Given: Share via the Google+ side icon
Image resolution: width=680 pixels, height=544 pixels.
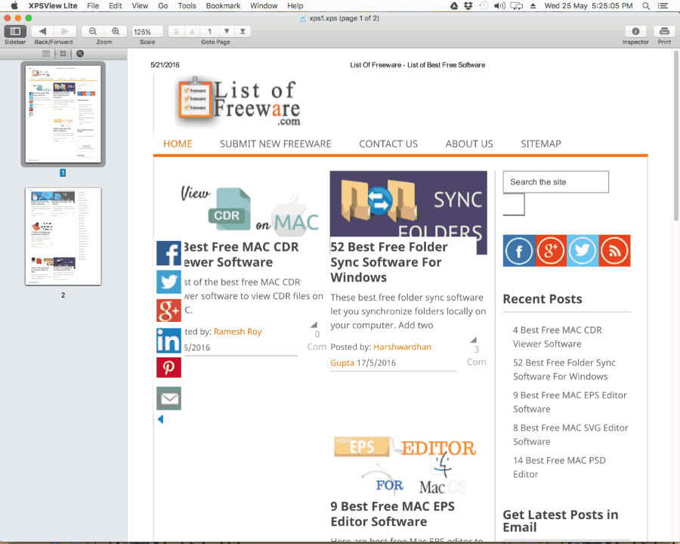Looking at the screenshot, I should click(x=168, y=311).
